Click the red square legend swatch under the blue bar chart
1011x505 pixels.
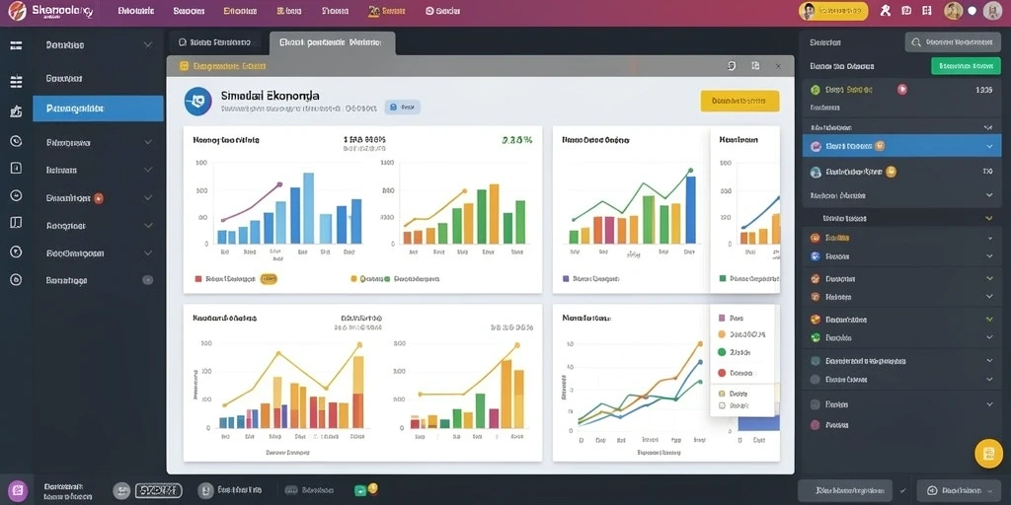[197, 279]
